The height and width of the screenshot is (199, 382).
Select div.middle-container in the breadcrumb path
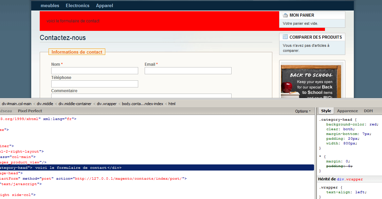click(x=75, y=104)
